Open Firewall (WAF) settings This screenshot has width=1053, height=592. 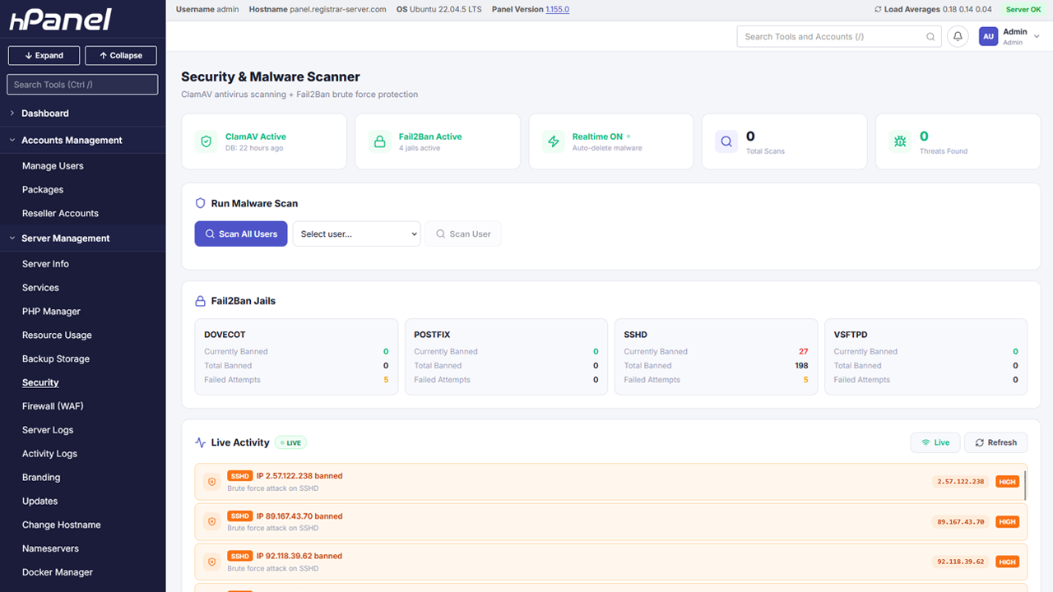(x=53, y=406)
